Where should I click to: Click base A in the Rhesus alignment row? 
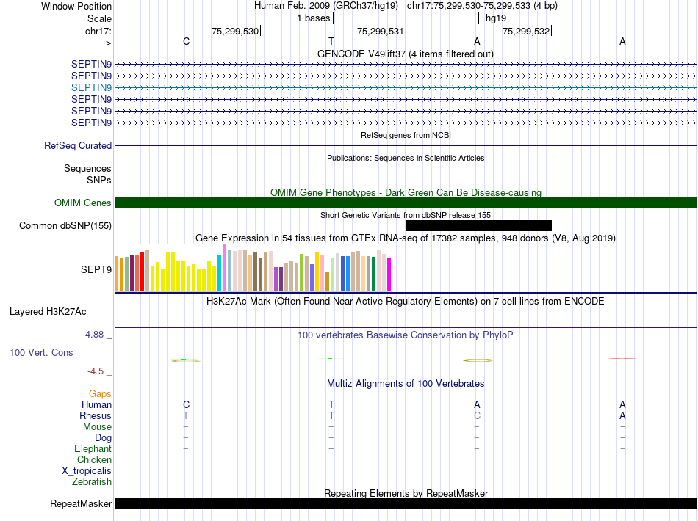tap(622, 415)
